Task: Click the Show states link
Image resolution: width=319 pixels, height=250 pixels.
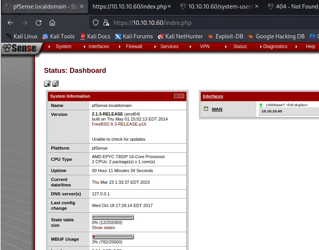Action: pyautogui.click(x=103, y=228)
